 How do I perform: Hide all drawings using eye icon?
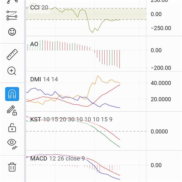[x=12, y=144]
